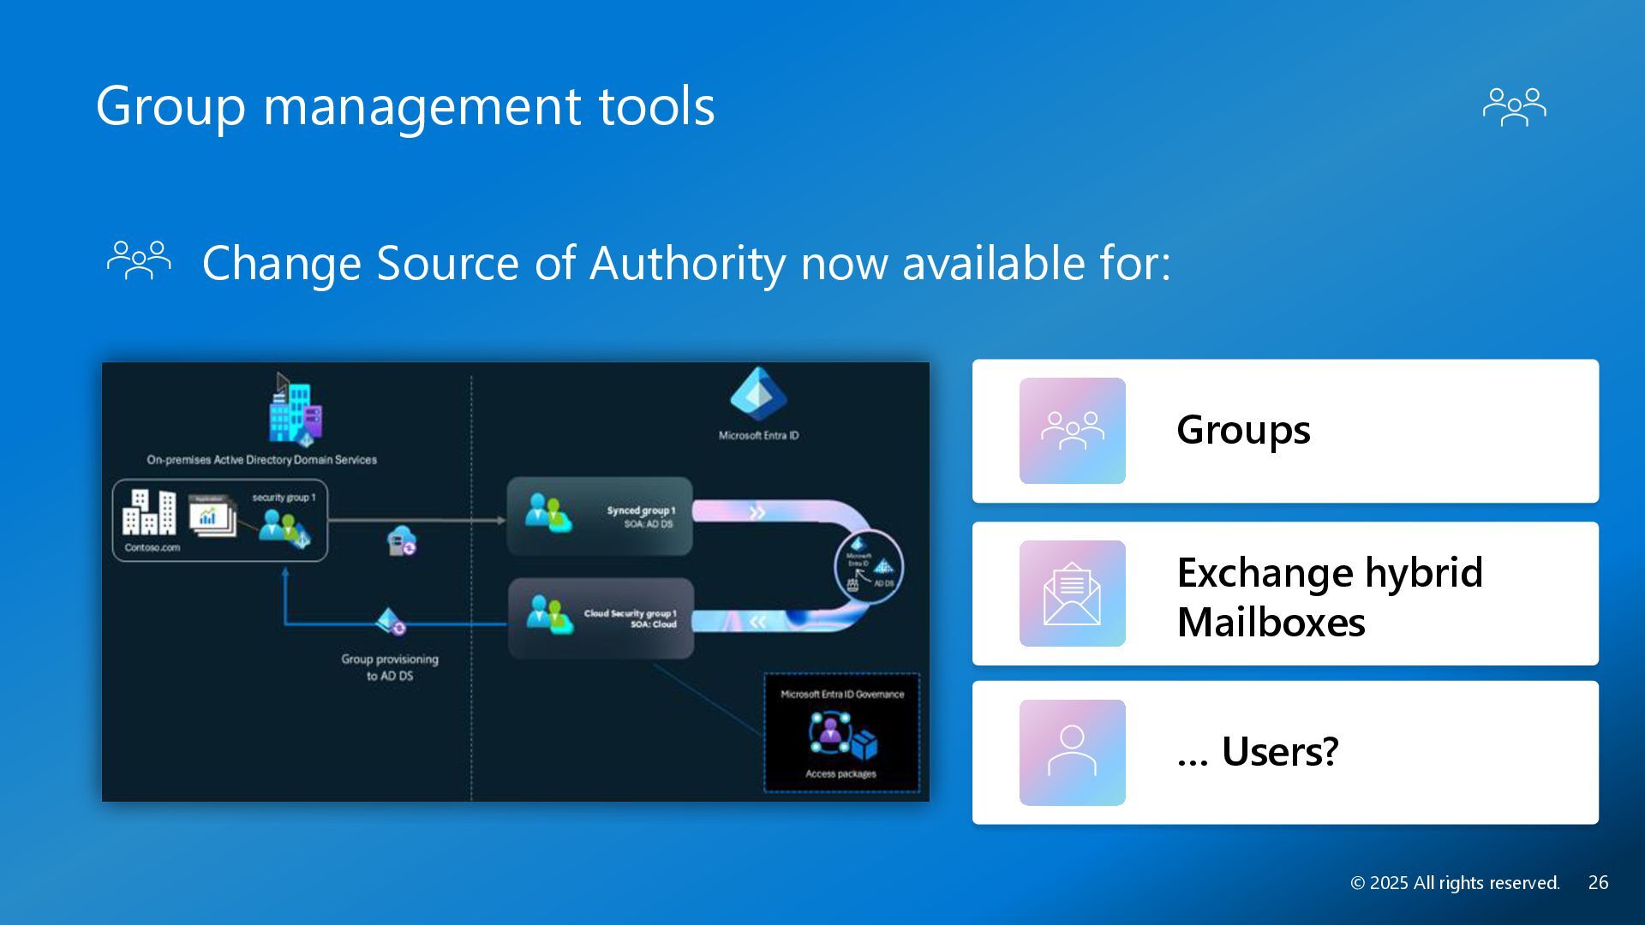Click the ... Users? card
This screenshot has width=1645, height=925.
1285,753
